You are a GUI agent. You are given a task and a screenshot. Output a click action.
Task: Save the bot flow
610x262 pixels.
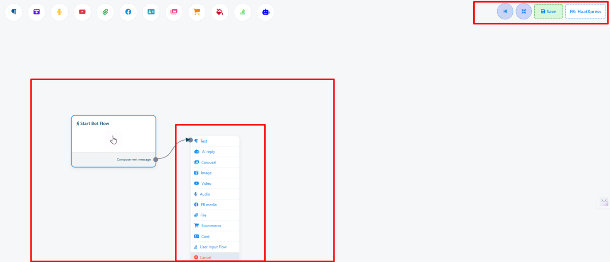(548, 11)
